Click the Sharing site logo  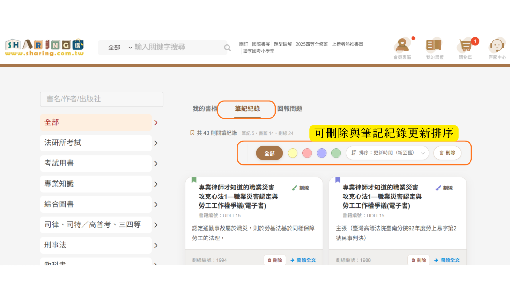[x=44, y=48]
